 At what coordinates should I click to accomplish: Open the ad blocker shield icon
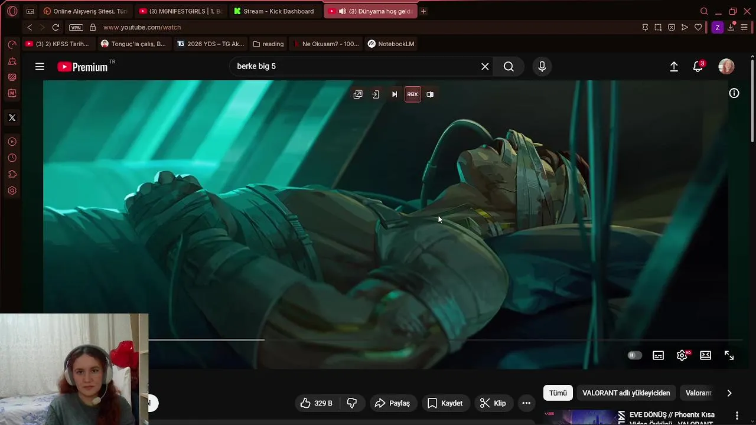click(x=672, y=27)
